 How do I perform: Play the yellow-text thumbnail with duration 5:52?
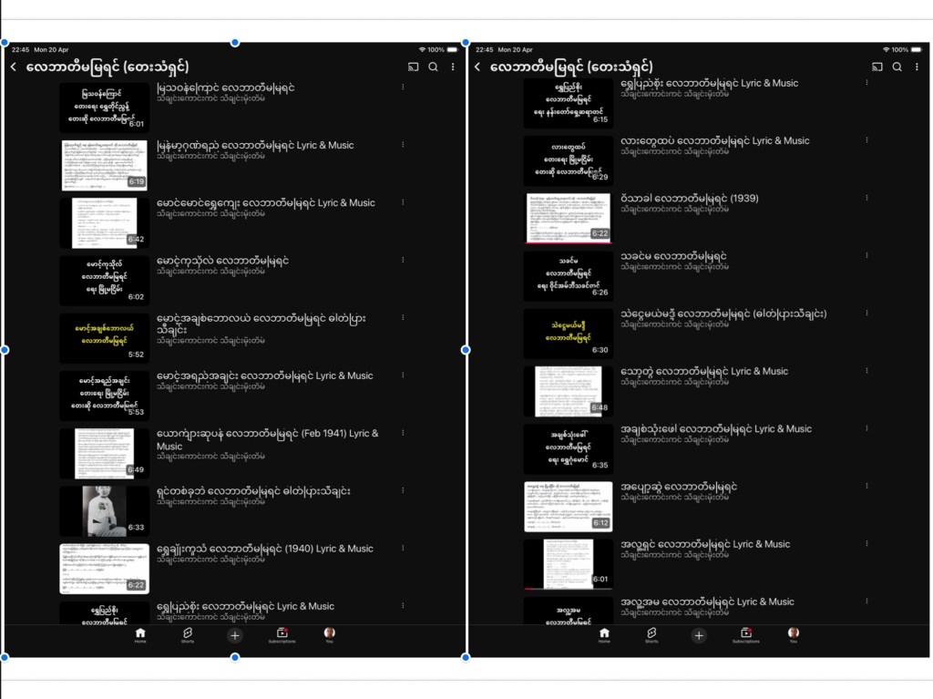pos(104,338)
